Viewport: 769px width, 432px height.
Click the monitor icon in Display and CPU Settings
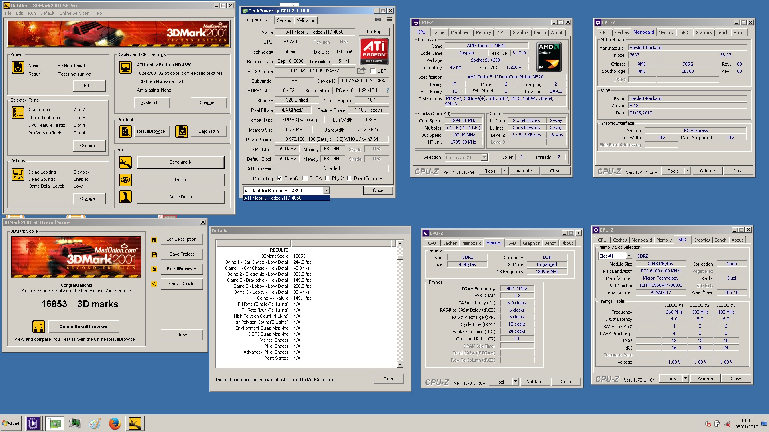[125, 67]
